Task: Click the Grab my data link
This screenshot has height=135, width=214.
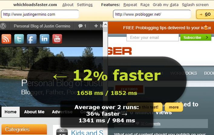Action: pyautogui.click(x=166, y=5)
